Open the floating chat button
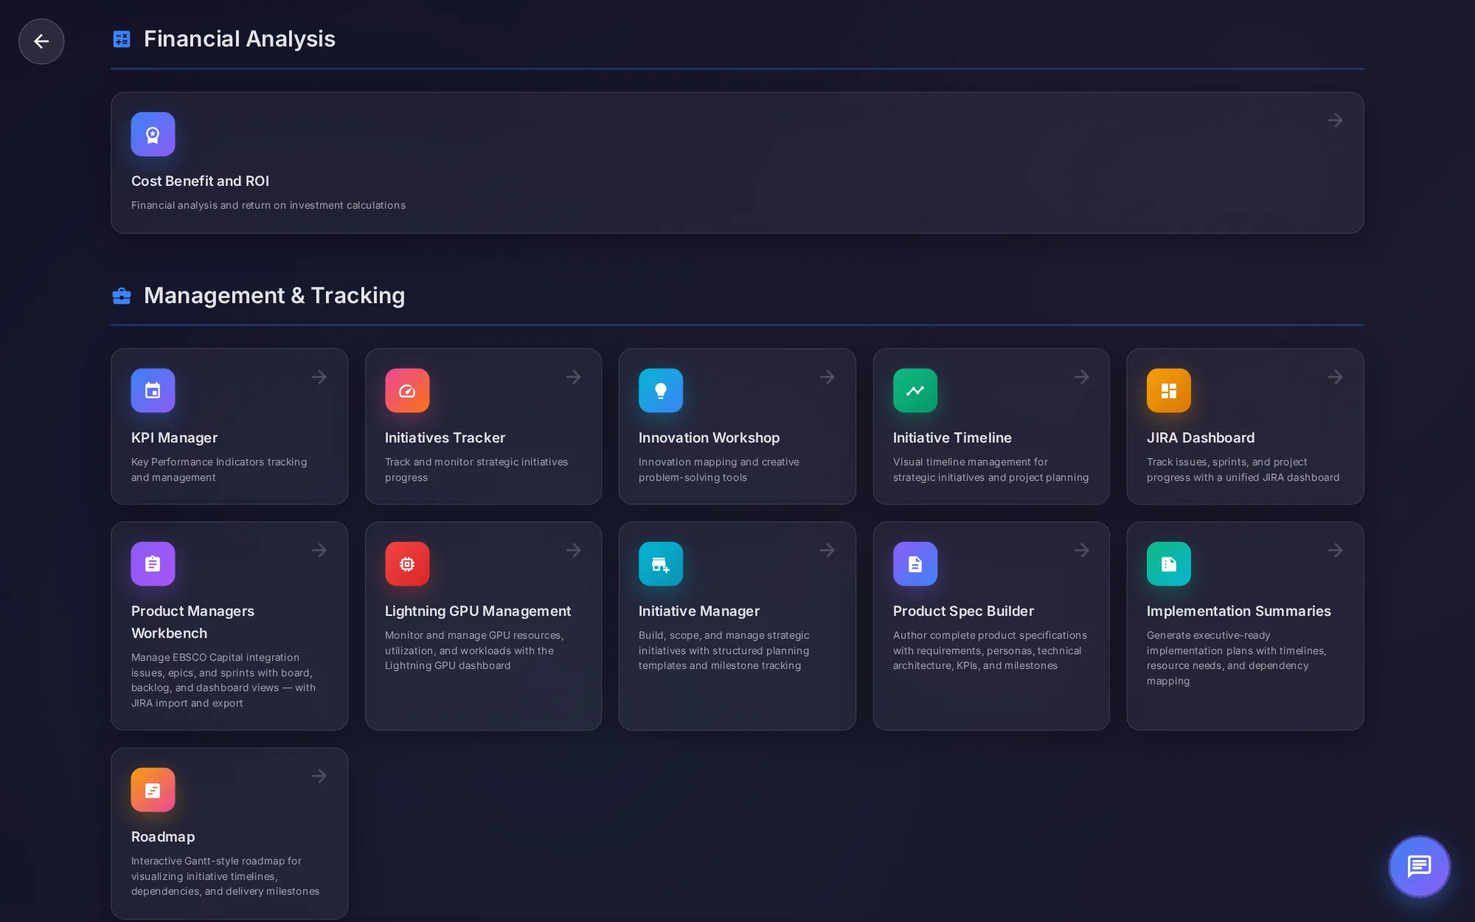 [x=1419, y=866]
